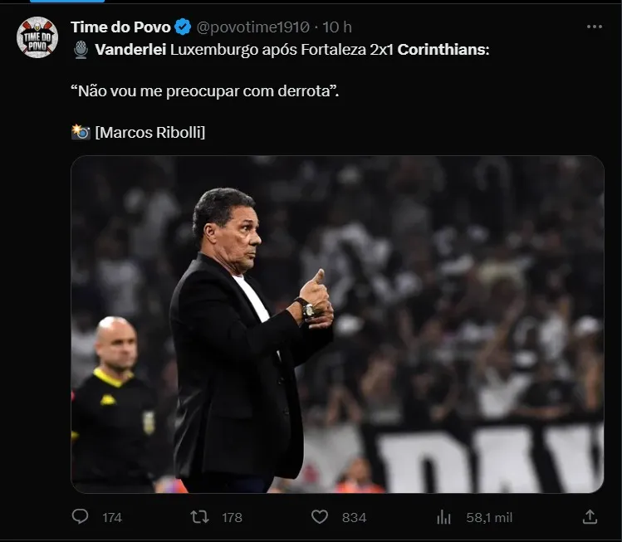
Task: Click the blue verified badge
Action: (x=184, y=27)
